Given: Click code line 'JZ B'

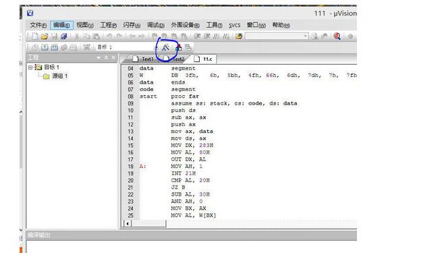Looking at the screenshot, I should (x=178, y=188).
